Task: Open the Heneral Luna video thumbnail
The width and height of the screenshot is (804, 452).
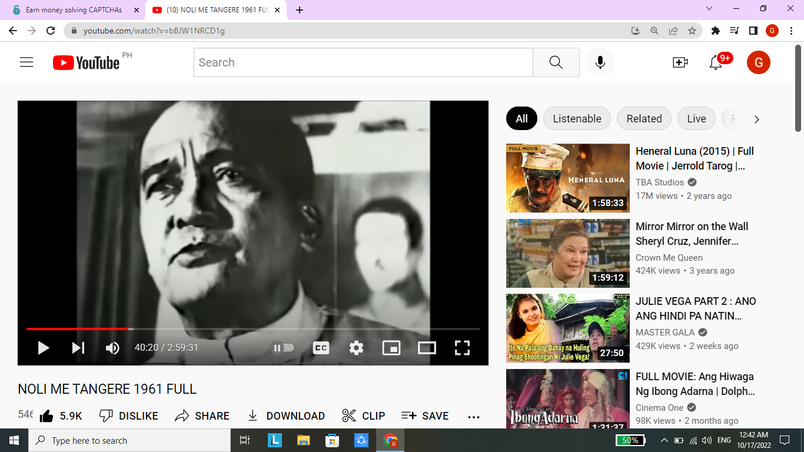Action: click(568, 178)
